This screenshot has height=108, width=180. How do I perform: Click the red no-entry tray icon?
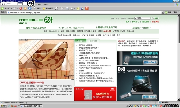pyautogui.click(x=151, y=106)
